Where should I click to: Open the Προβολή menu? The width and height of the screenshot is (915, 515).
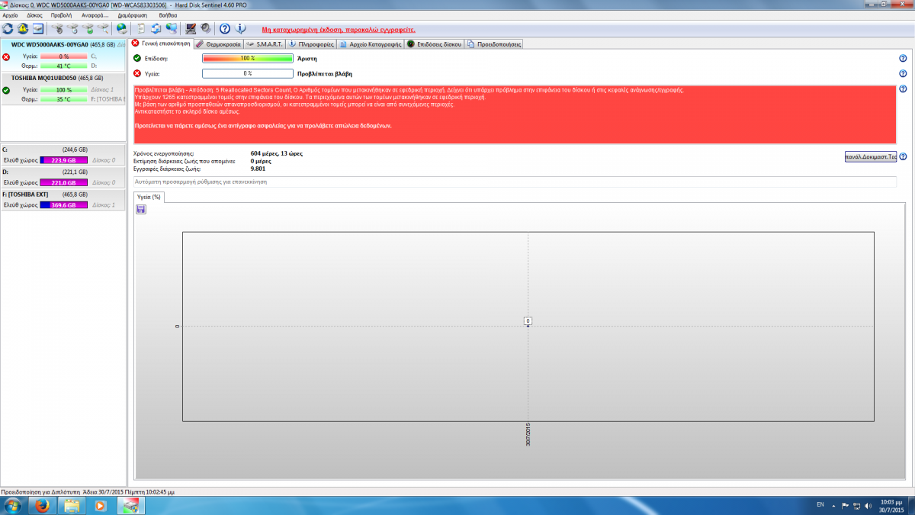[x=61, y=14]
